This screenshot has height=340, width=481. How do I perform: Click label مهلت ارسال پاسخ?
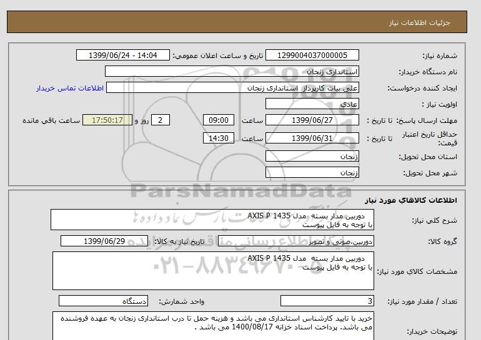tap(427, 120)
